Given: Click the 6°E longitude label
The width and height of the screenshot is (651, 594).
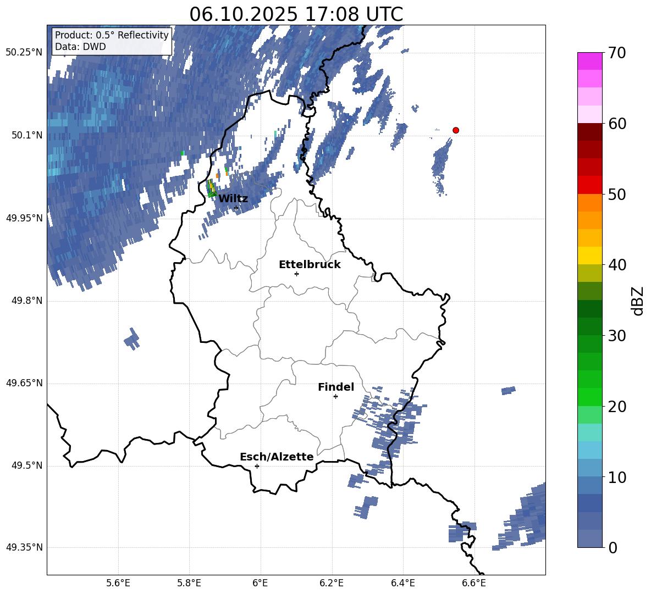Looking at the screenshot, I should pyautogui.click(x=260, y=583).
